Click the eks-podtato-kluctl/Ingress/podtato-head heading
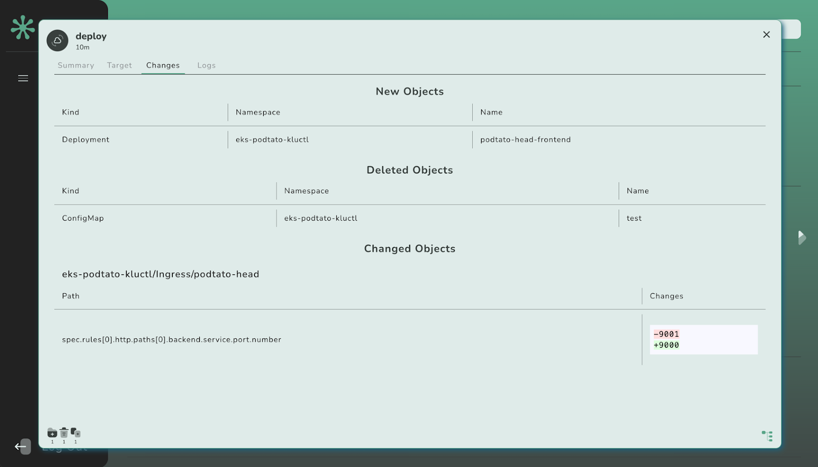Image resolution: width=818 pixels, height=467 pixels. pos(161,274)
